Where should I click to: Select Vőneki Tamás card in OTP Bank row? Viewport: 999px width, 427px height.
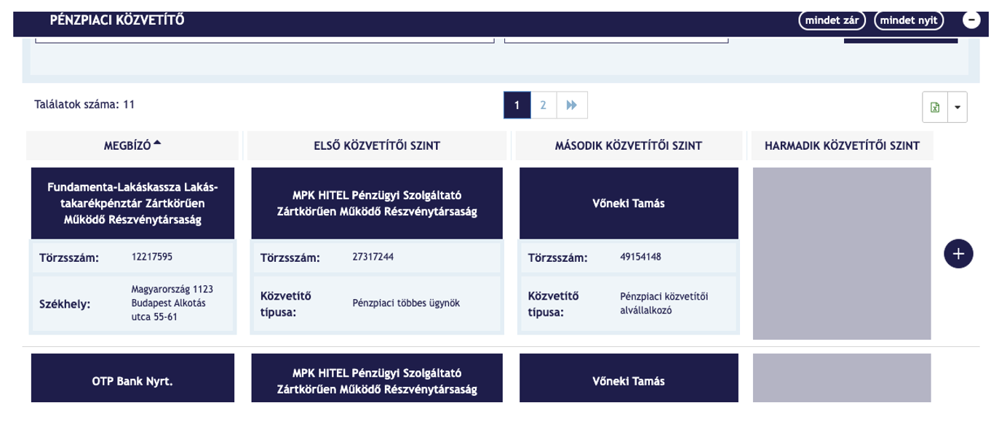click(x=629, y=378)
